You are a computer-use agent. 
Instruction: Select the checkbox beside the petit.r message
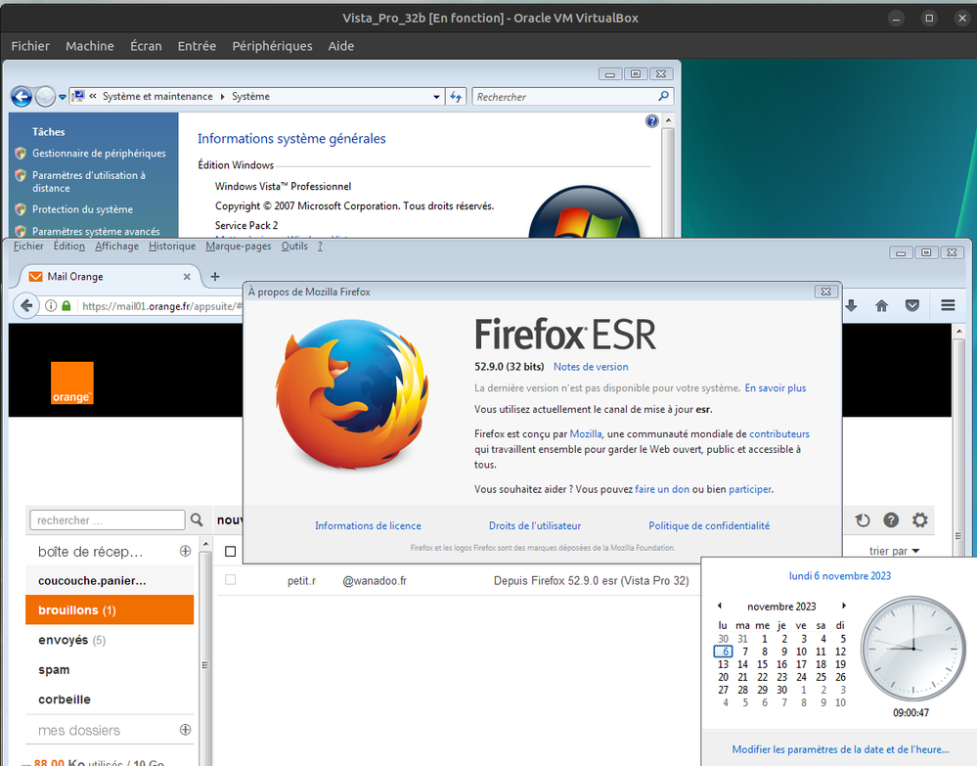(x=231, y=580)
